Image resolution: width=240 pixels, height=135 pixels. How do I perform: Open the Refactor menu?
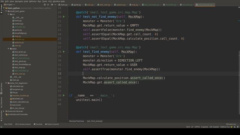click(33, 1)
